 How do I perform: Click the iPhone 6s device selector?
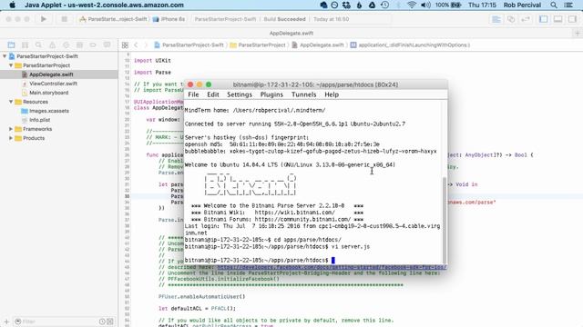pyautogui.click(x=169, y=19)
